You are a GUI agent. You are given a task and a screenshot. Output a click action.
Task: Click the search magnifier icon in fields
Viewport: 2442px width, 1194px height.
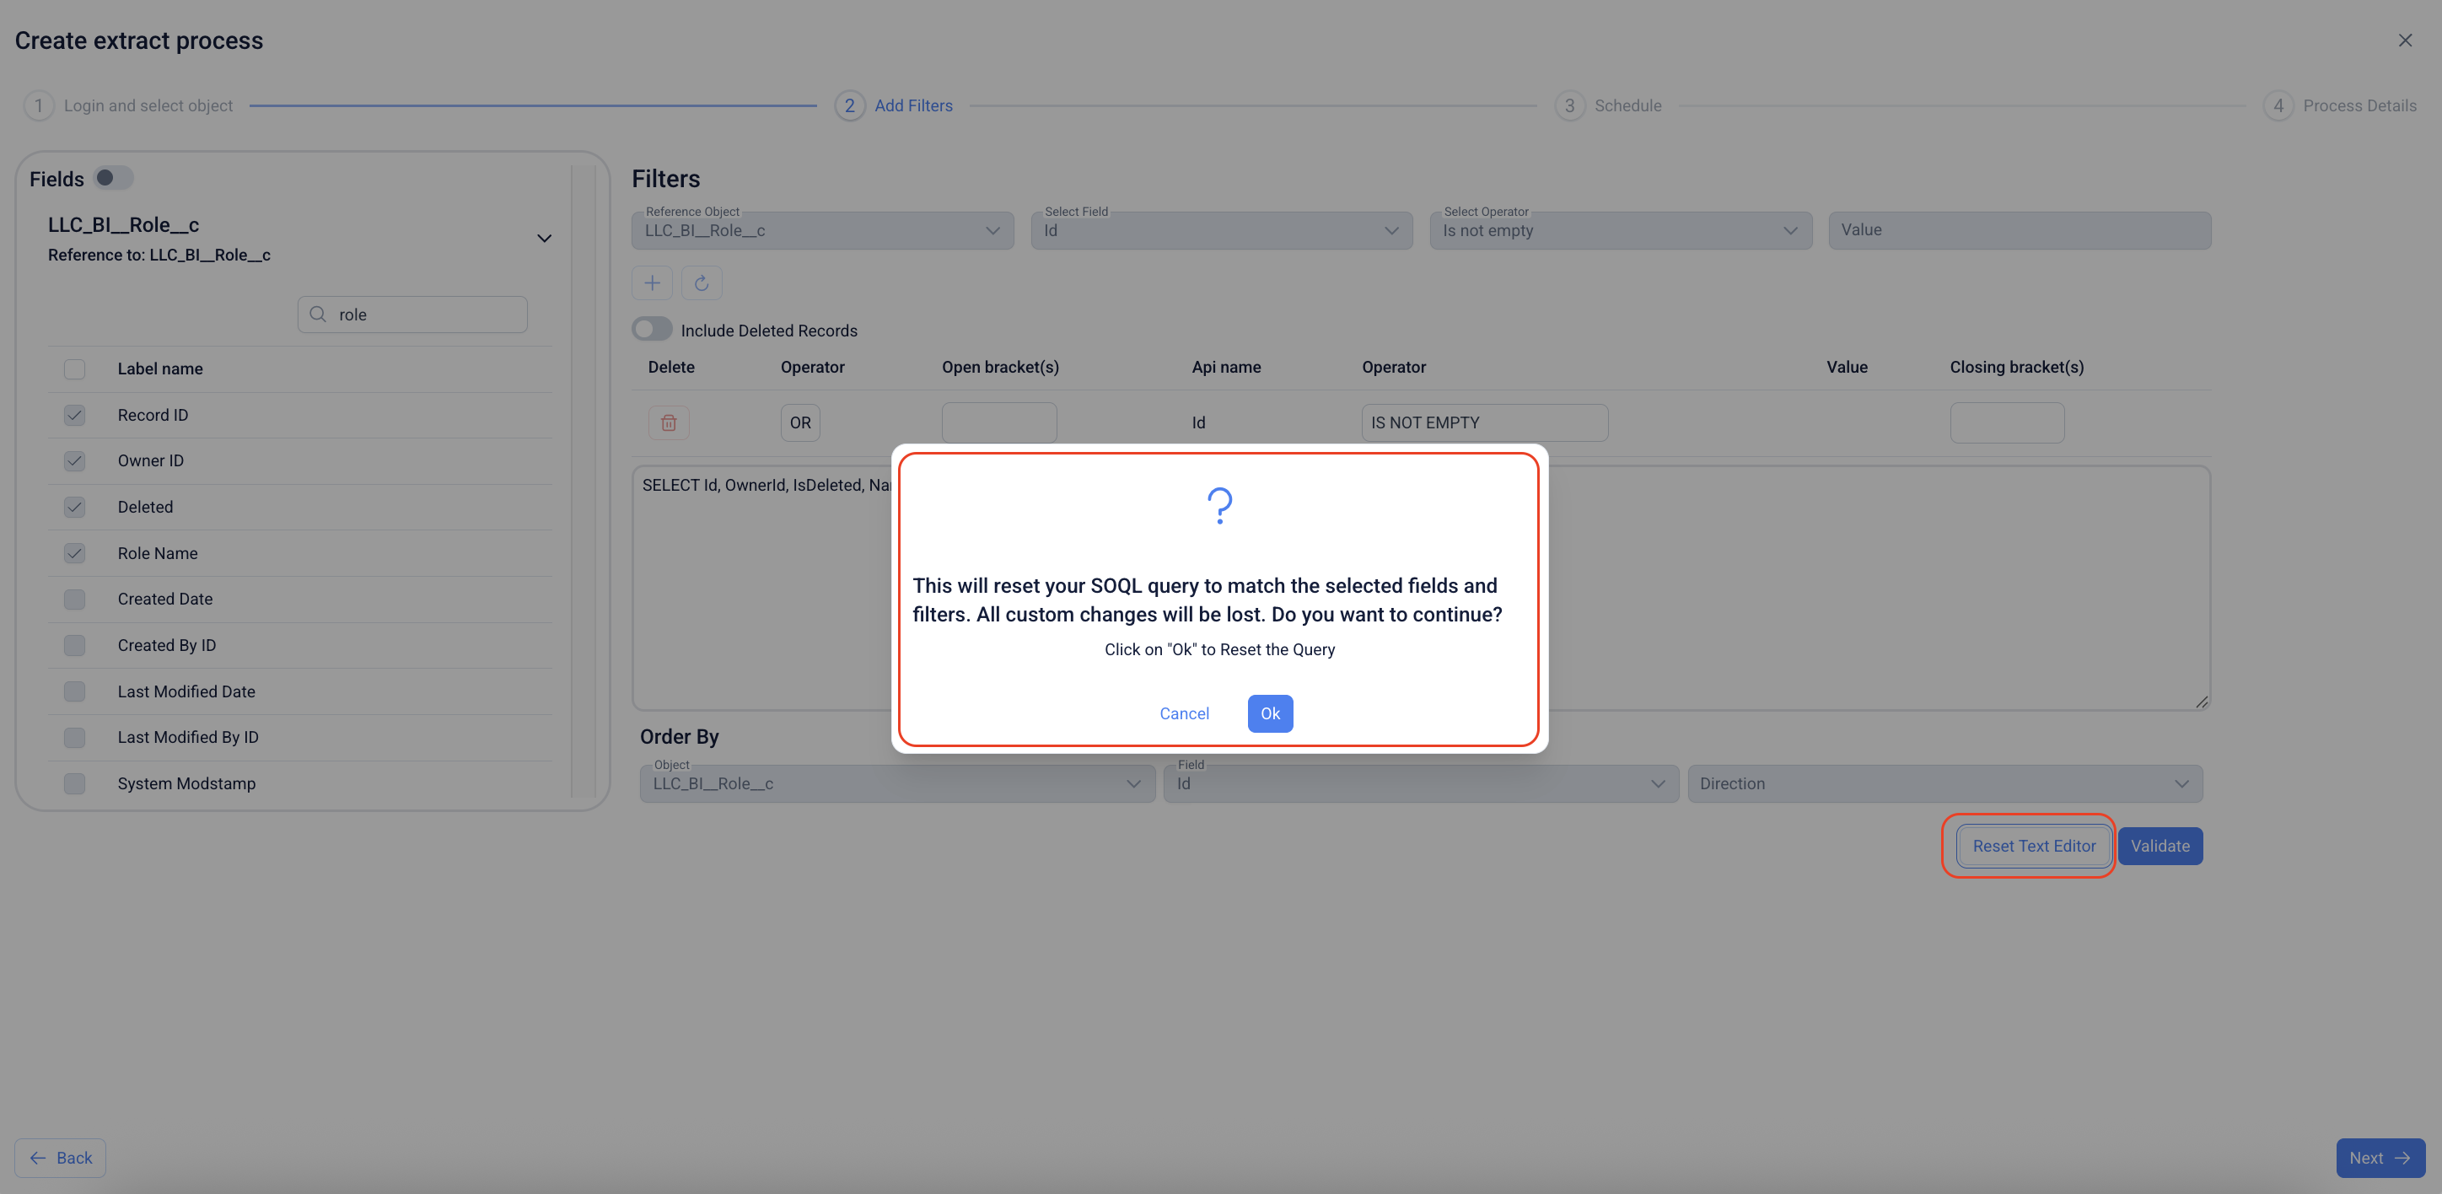(x=319, y=315)
